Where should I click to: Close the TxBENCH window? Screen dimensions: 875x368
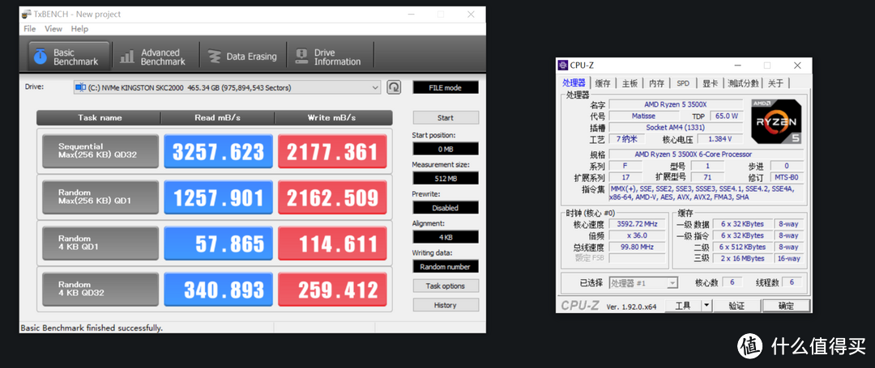(x=471, y=14)
